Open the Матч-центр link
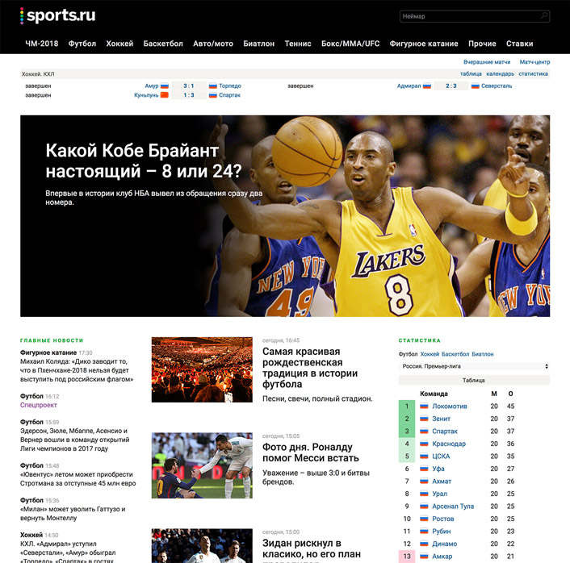570x563 pixels. point(534,62)
